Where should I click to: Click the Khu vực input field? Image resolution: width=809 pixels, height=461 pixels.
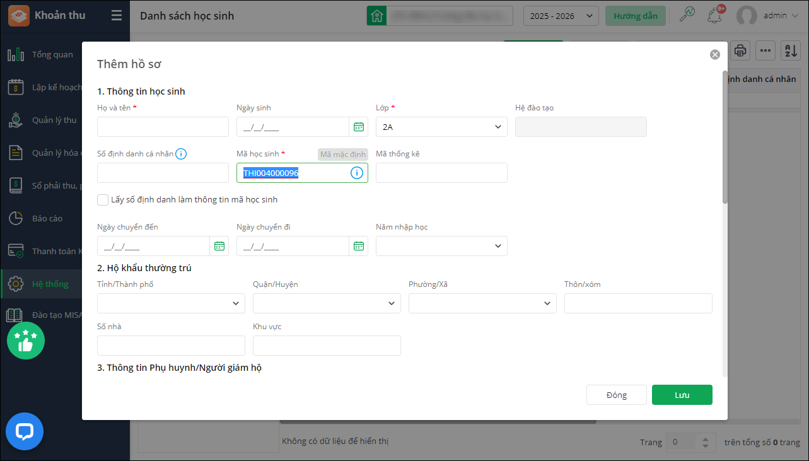pos(327,346)
